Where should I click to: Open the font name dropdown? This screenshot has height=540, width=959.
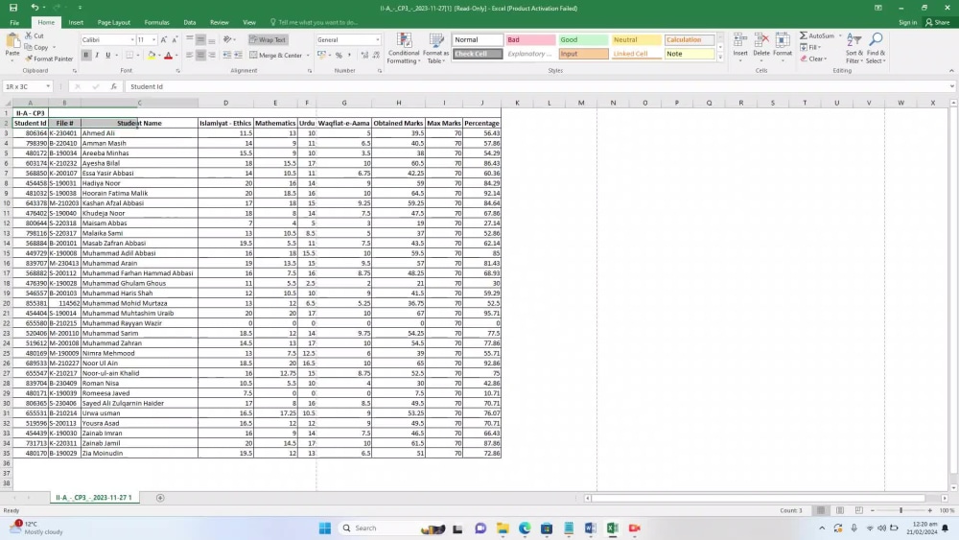[132, 39]
